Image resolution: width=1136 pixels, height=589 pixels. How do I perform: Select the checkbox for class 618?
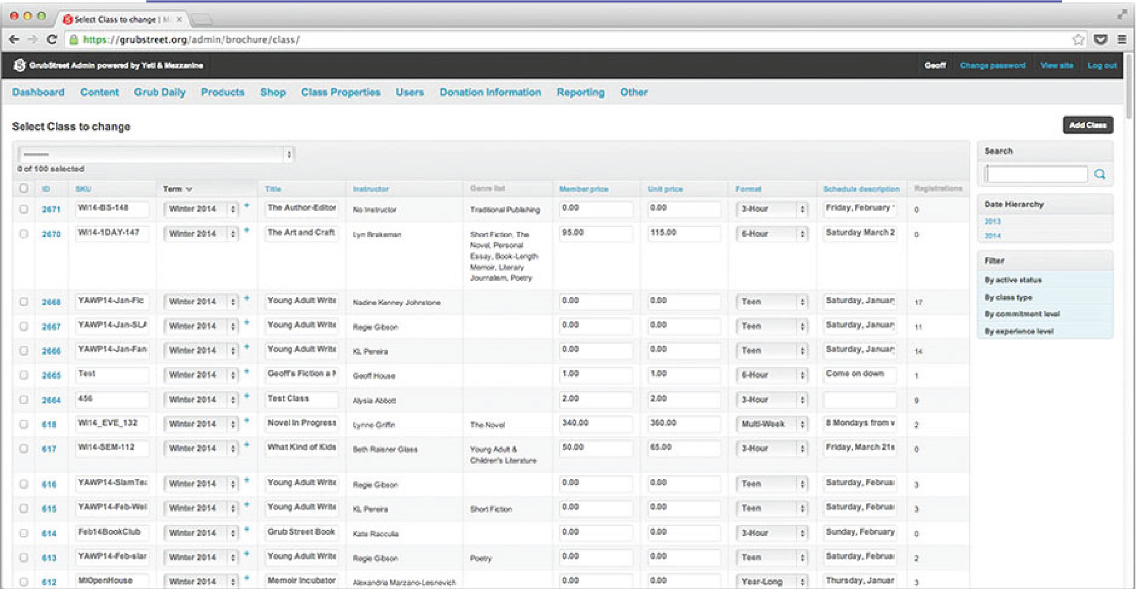23,424
